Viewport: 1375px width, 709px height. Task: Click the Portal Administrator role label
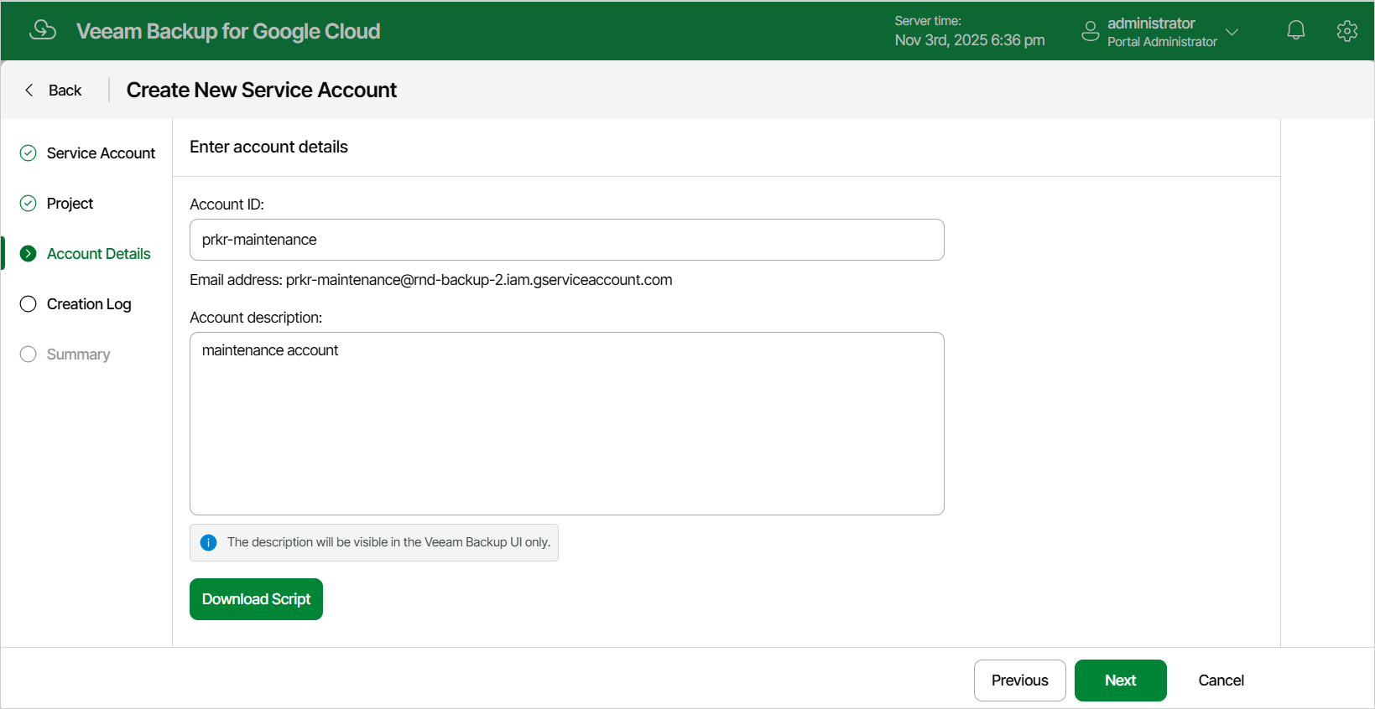point(1162,42)
